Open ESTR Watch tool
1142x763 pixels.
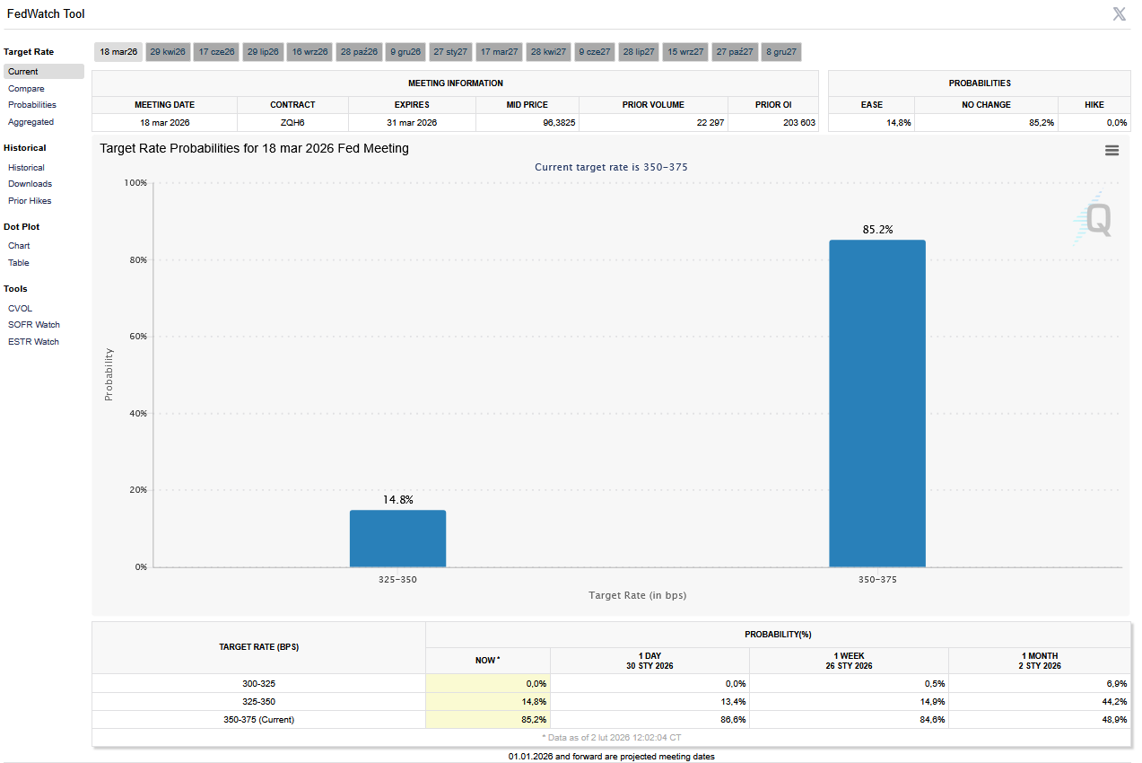33,342
